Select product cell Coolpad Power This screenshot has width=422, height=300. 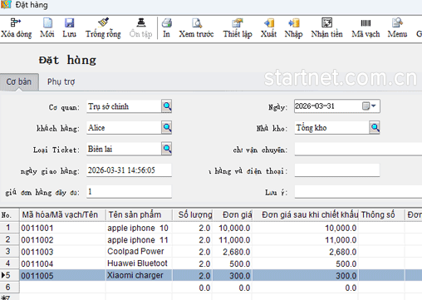139,252
